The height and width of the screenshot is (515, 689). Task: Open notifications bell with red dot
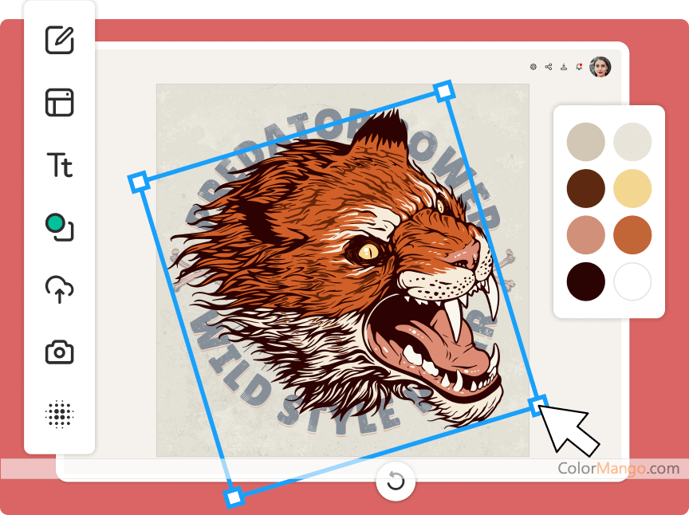[579, 67]
